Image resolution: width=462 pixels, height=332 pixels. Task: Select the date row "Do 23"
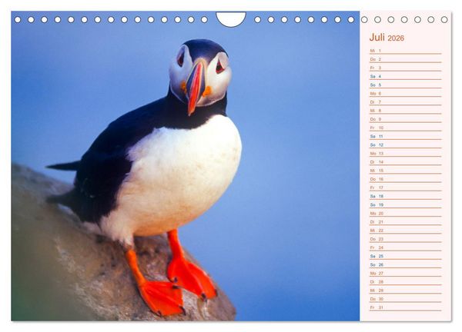point(406,239)
